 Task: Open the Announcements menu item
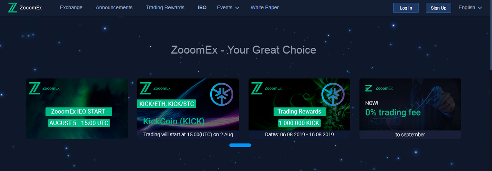point(114,8)
